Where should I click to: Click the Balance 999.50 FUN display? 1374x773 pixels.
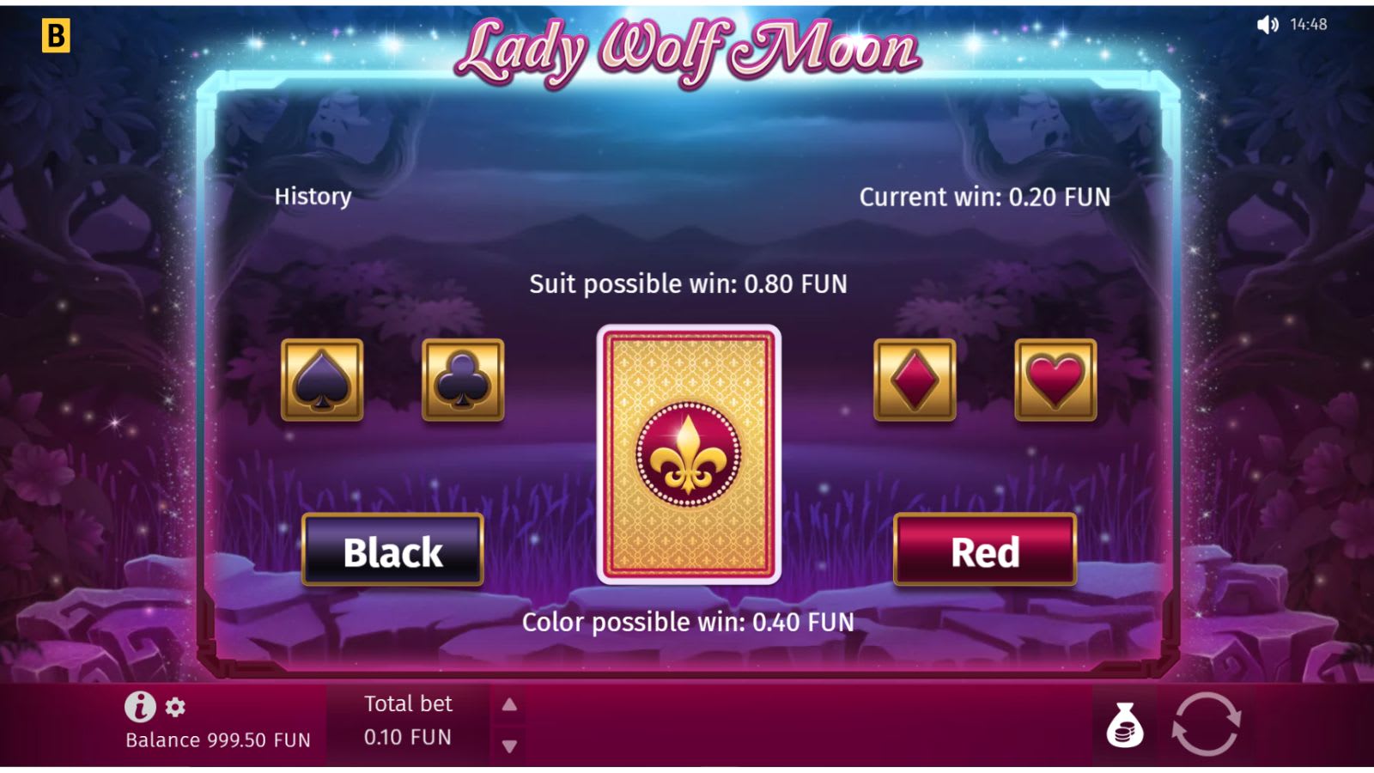click(218, 740)
